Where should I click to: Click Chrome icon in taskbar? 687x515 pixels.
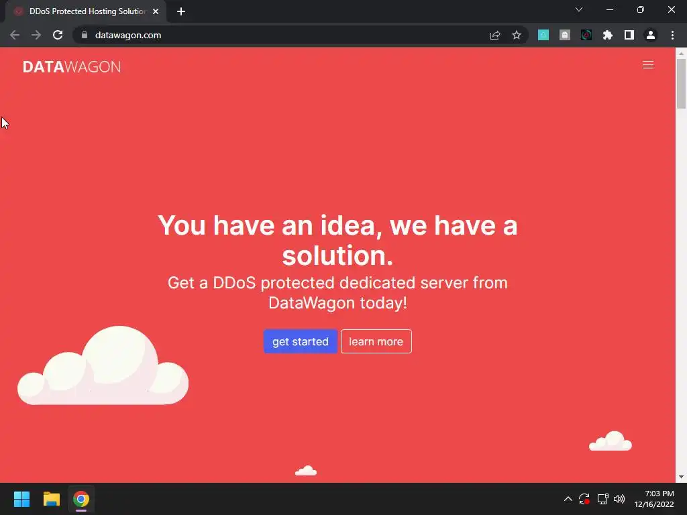tap(81, 499)
